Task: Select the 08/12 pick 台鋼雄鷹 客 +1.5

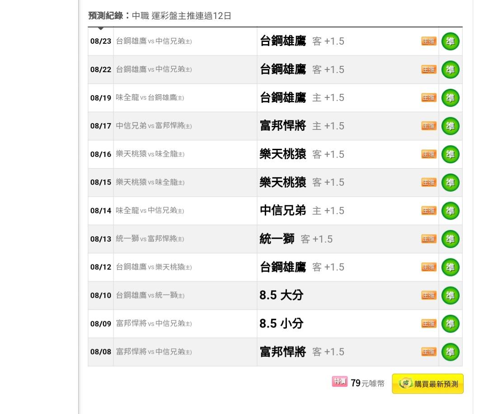Action: point(302,267)
